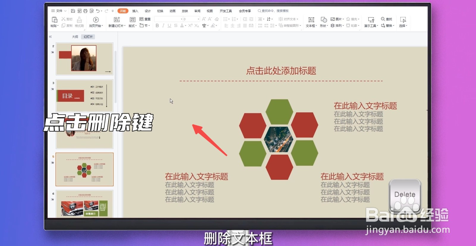
Task: Open the File (文件) menu
Action: tap(59, 11)
